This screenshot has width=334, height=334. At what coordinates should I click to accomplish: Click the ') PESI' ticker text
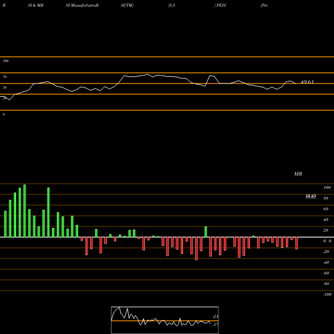(x=220, y=5)
